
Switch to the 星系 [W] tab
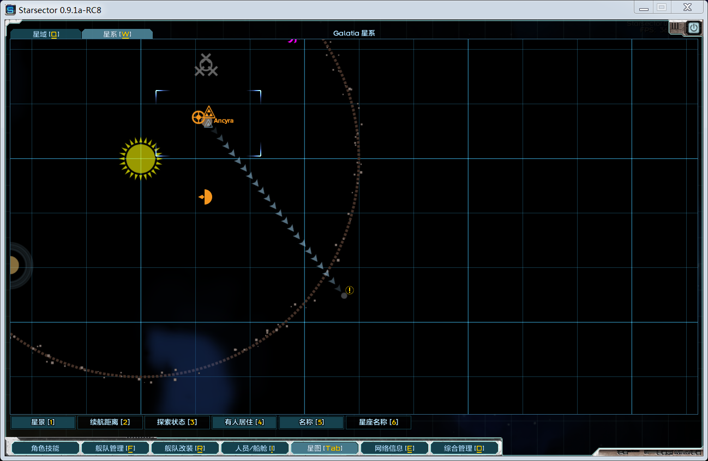coord(117,34)
